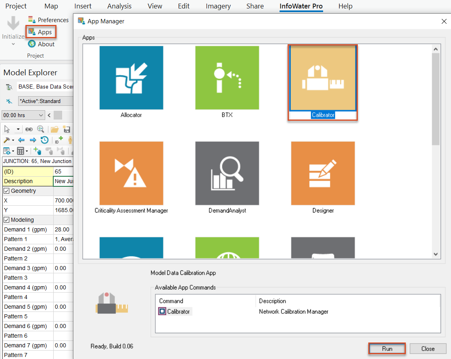
Task: Open the select tool dropdown arrow
Action: point(18,130)
